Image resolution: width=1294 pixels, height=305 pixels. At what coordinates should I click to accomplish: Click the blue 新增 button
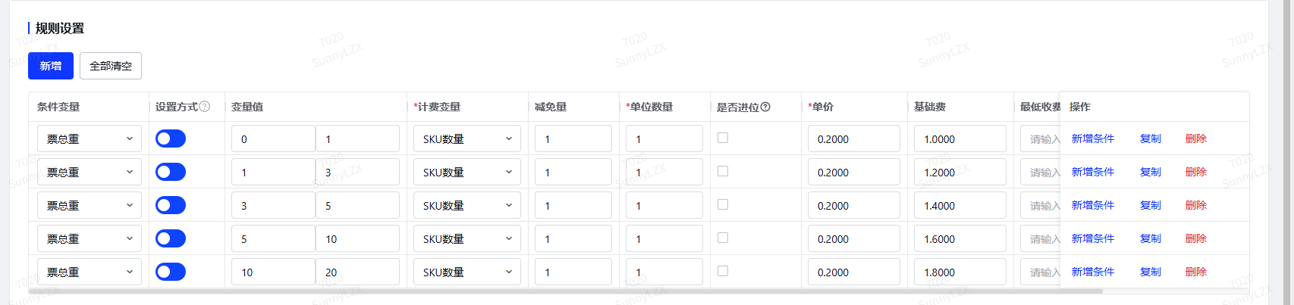[51, 66]
